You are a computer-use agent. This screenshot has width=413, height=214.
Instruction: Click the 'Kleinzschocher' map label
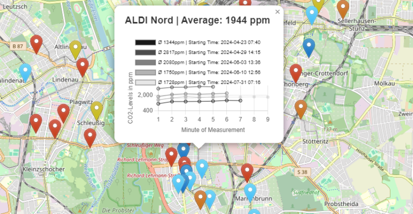click(x=44, y=170)
